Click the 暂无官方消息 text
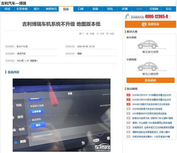The width and height of the screenshot is (177, 153). point(150,52)
